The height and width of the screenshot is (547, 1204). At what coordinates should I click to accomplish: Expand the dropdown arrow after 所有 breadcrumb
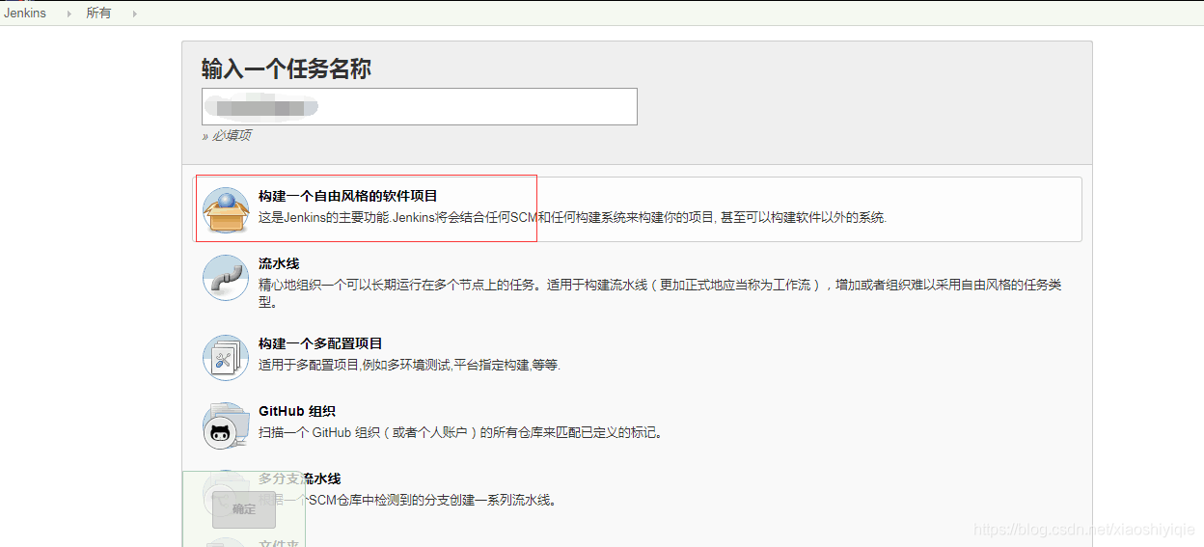[x=134, y=14]
